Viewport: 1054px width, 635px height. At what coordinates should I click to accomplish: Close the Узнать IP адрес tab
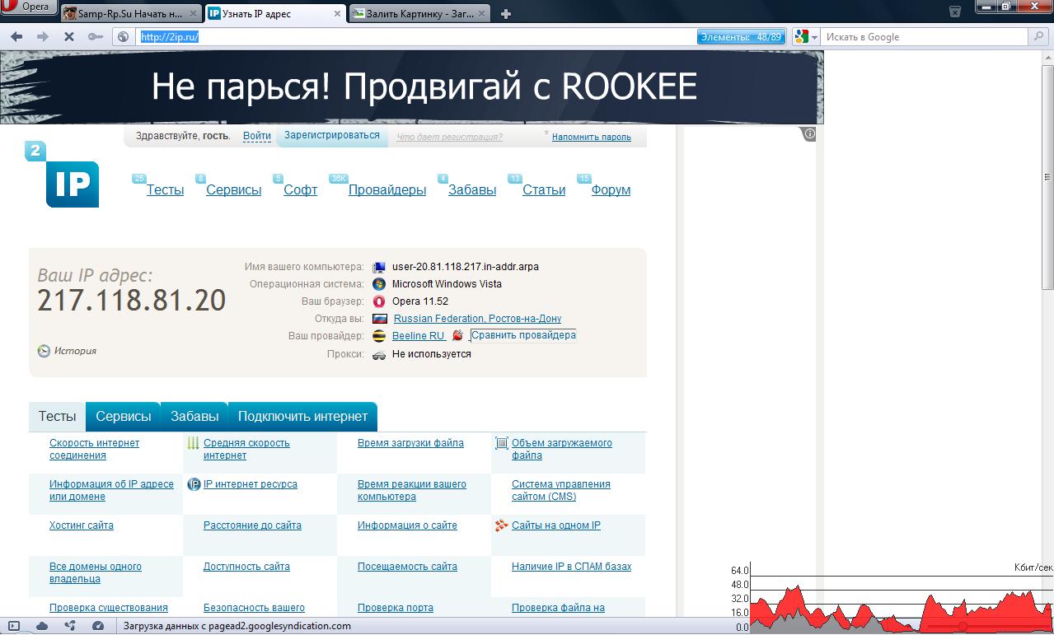pyautogui.click(x=338, y=14)
